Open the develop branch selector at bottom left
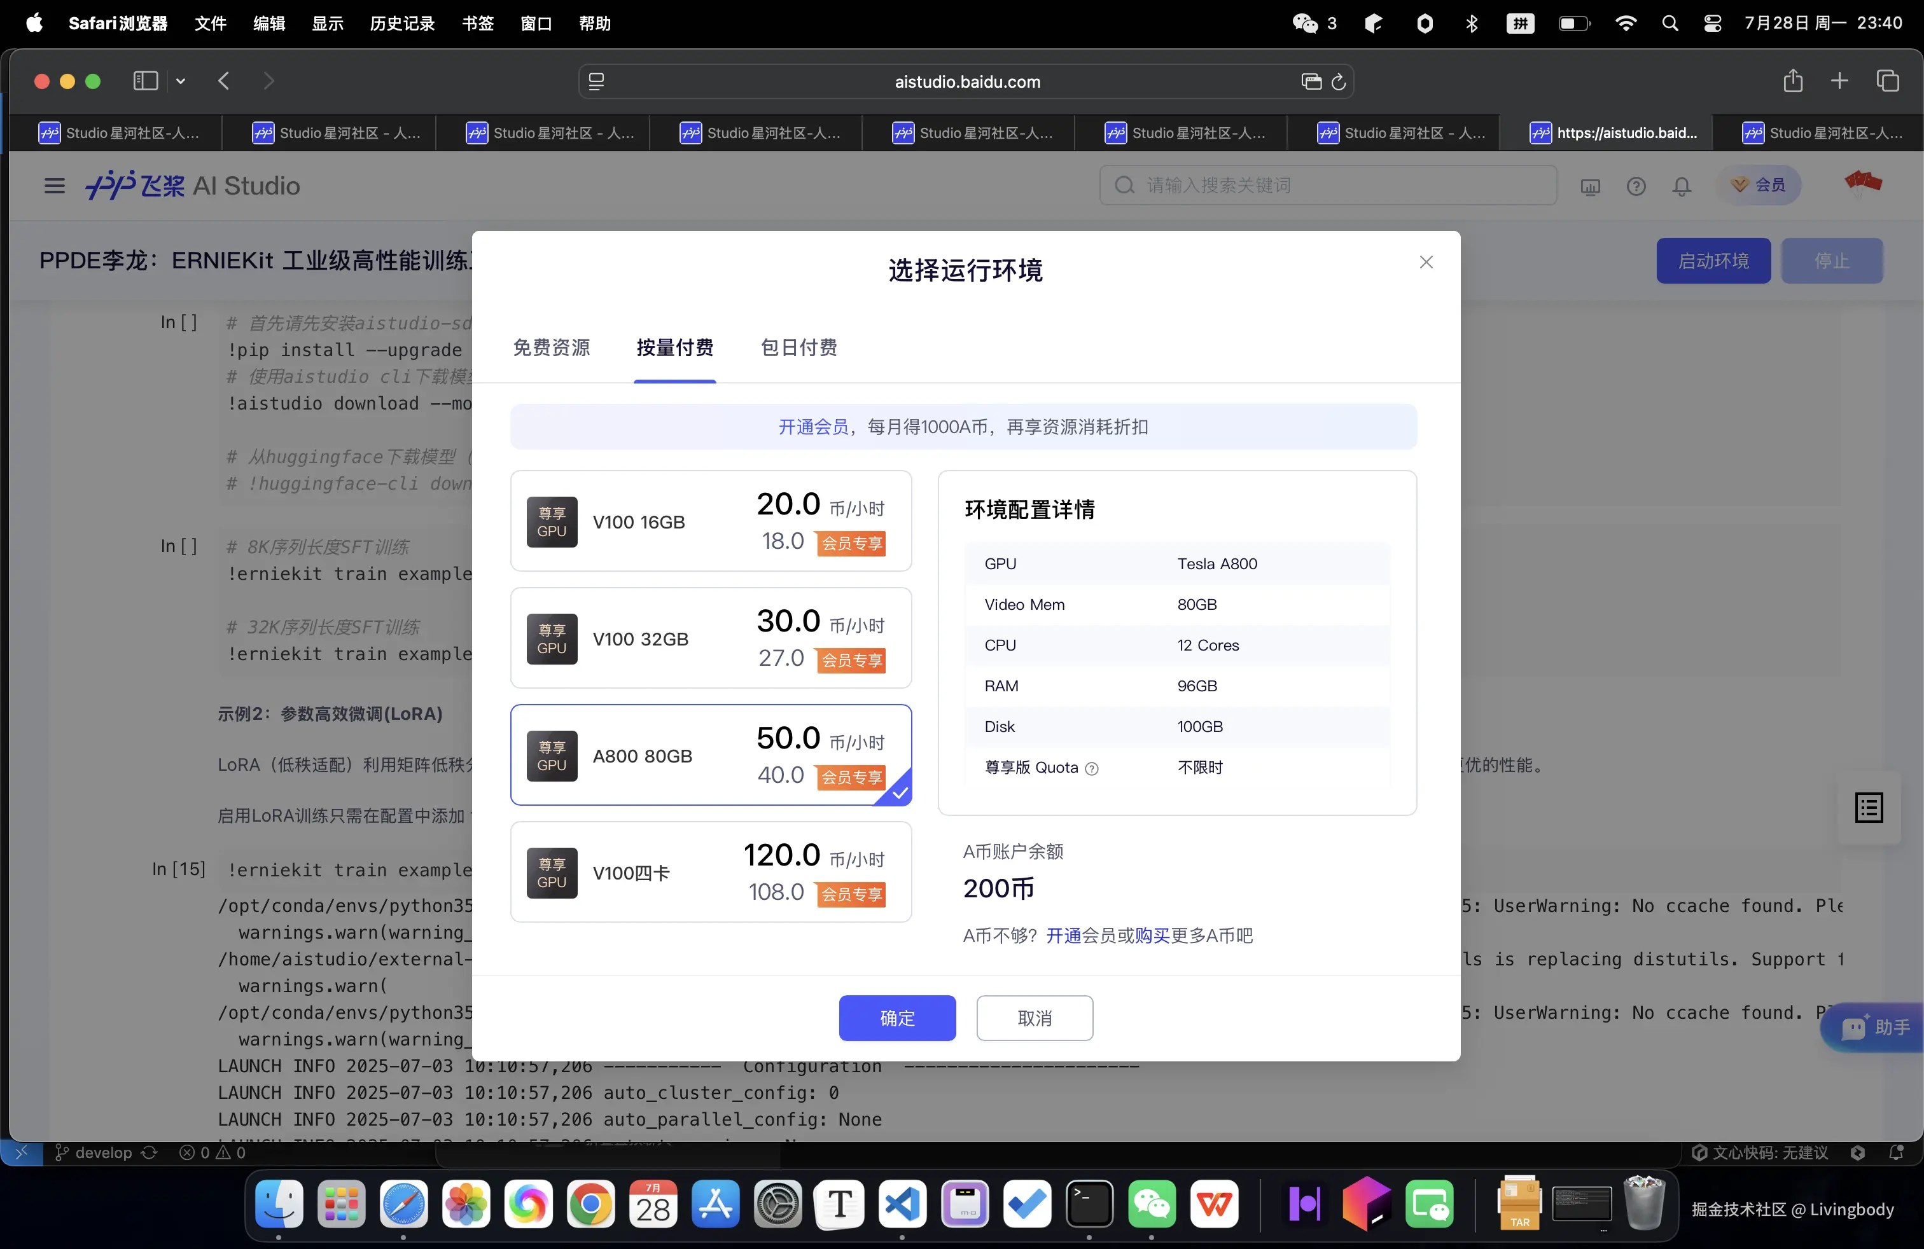 coord(105,1153)
